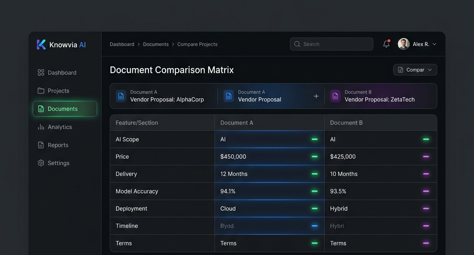Click green indicator in Document B AI Scope row
This screenshot has width=474, height=255.
426,140
